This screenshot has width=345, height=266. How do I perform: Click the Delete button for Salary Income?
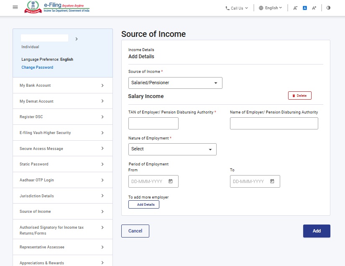[300, 96]
